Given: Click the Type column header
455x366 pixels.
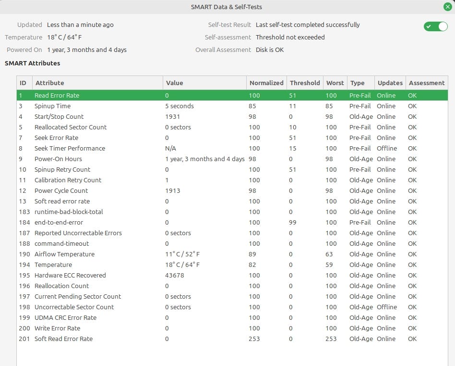Looking at the screenshot, I should click(x=361, y=83).
